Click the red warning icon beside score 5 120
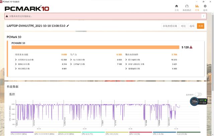The image size is (214, 136). tap(191, 47)
